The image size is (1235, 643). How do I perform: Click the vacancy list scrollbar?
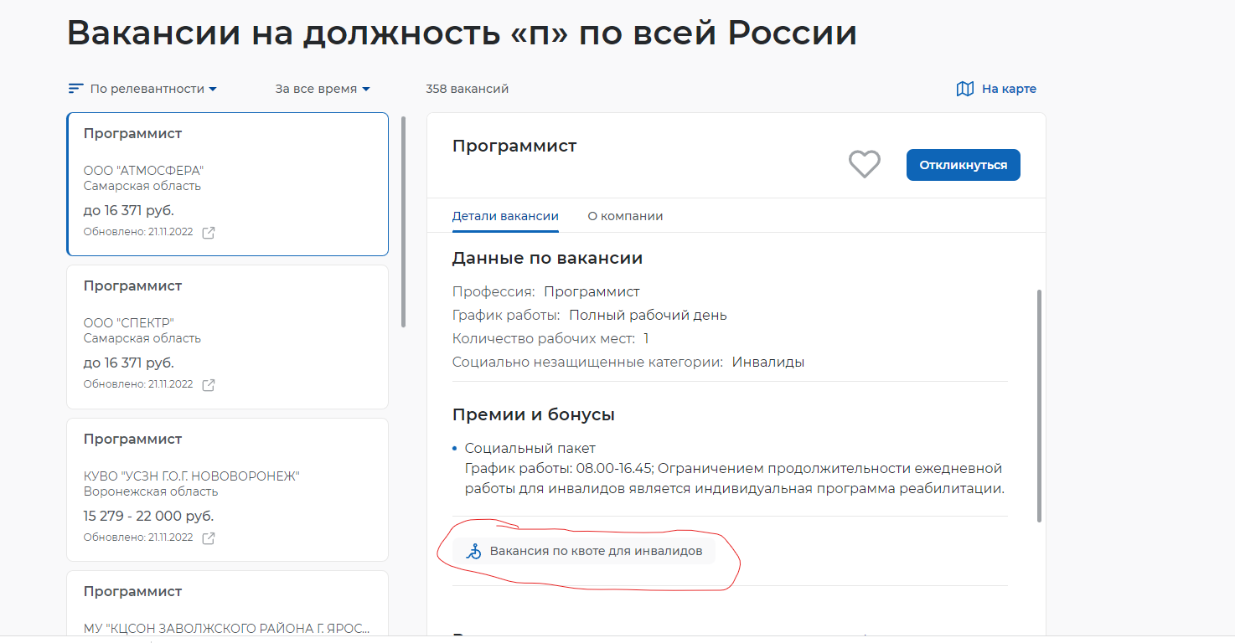click(x=404, y=222)
